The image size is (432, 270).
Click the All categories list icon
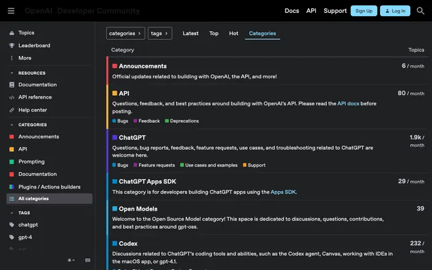coord(11,198)
